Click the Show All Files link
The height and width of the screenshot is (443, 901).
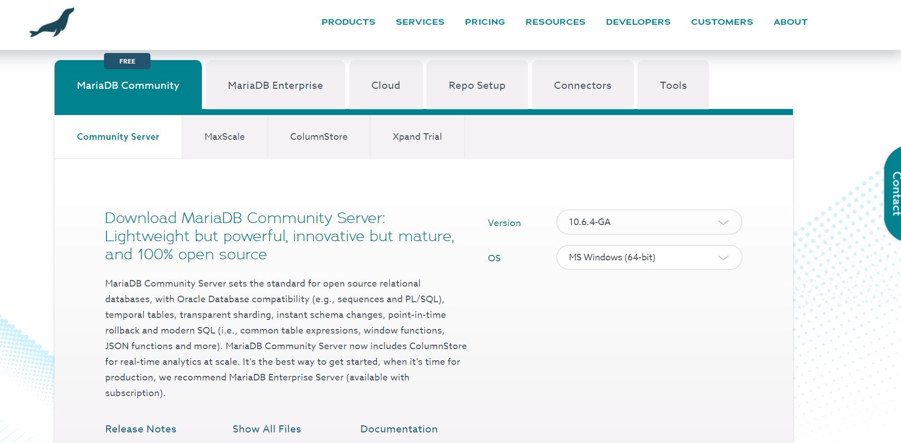[267, 429]
